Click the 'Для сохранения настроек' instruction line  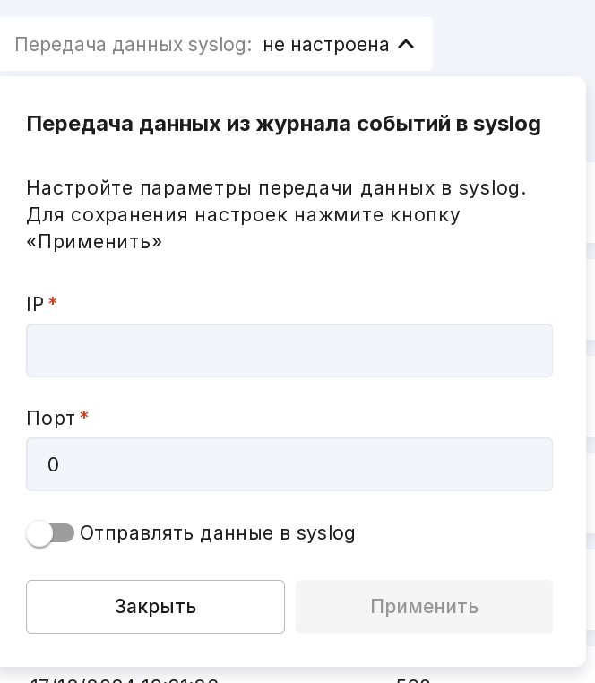pyautogui.click(x=243, y=215)
